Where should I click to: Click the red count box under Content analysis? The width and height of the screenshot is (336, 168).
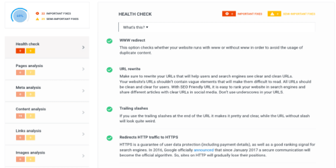click(x=20, y=116)
